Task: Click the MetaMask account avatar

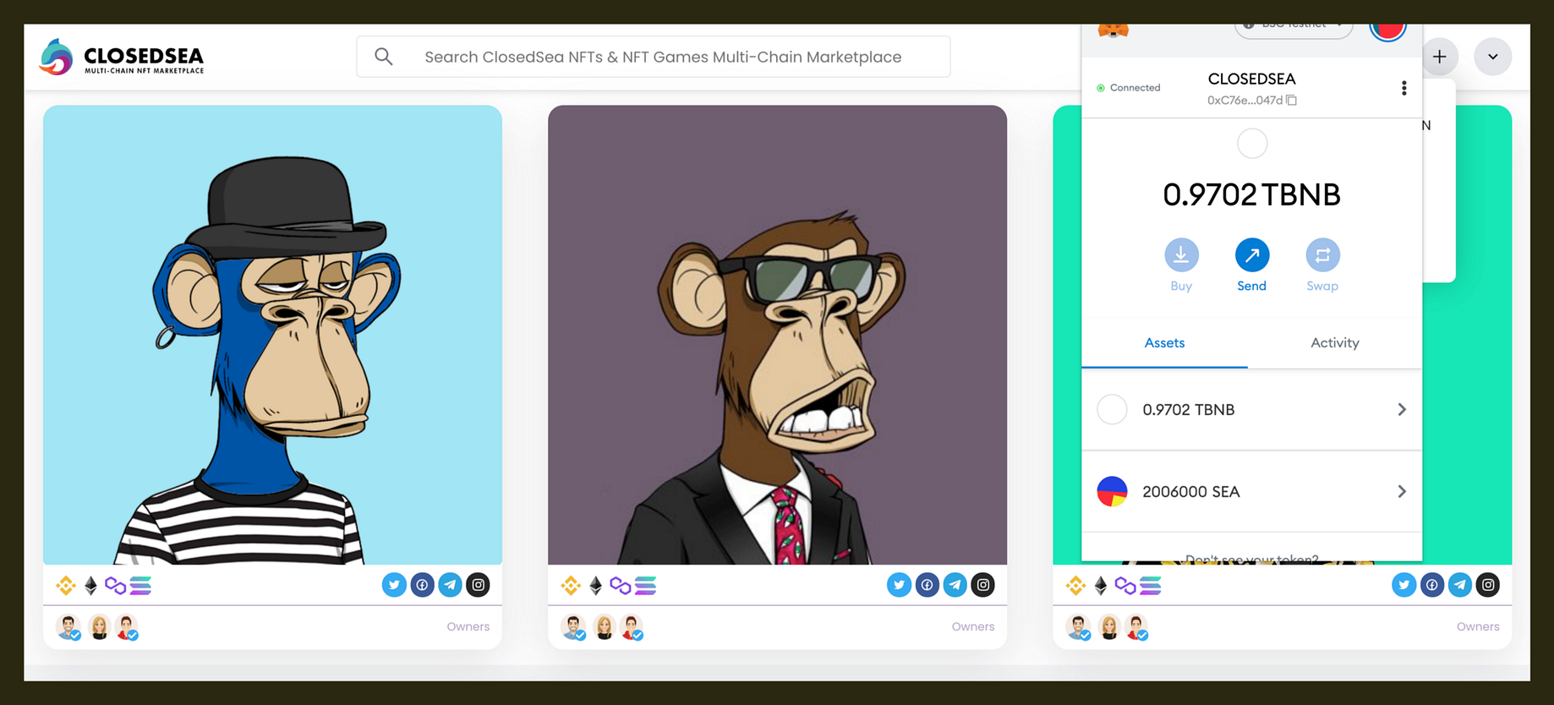Action: click(1387, 30)
